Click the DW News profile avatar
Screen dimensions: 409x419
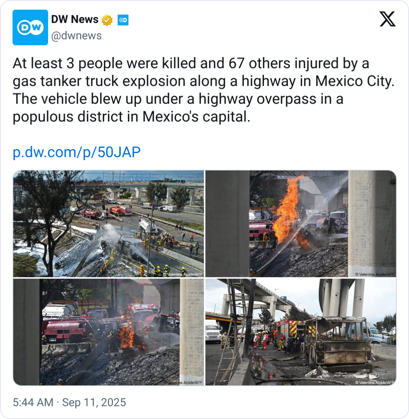pyautogui.click(x=30, y=27)
